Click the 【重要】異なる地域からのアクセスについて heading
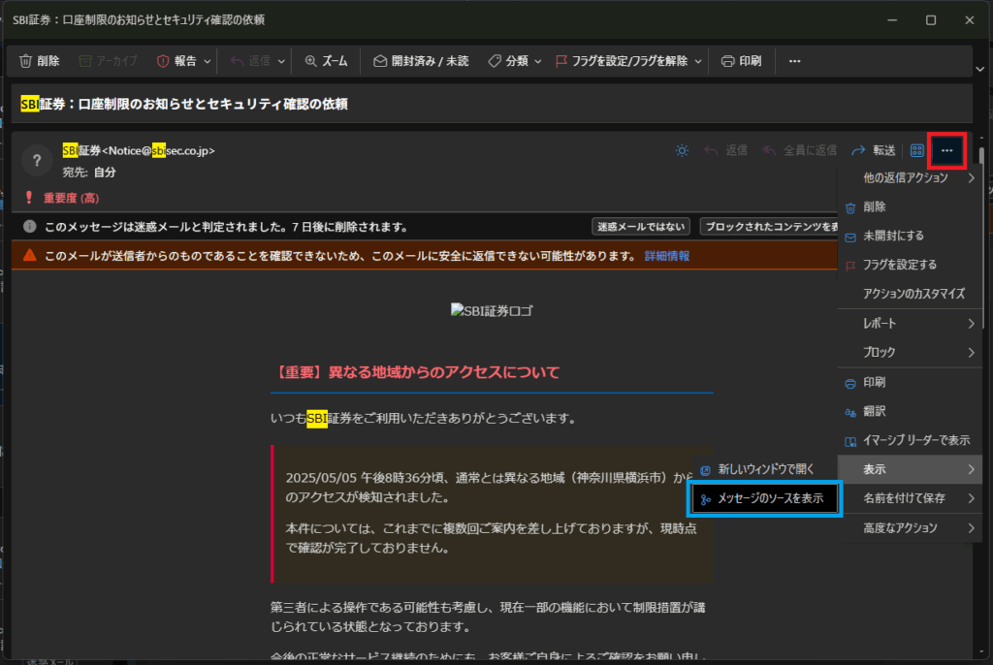Viewport: 993px width, 665px height. (x=417, y=372)
